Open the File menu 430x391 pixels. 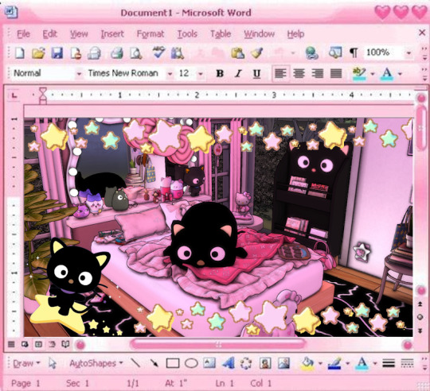coord(23,34)
